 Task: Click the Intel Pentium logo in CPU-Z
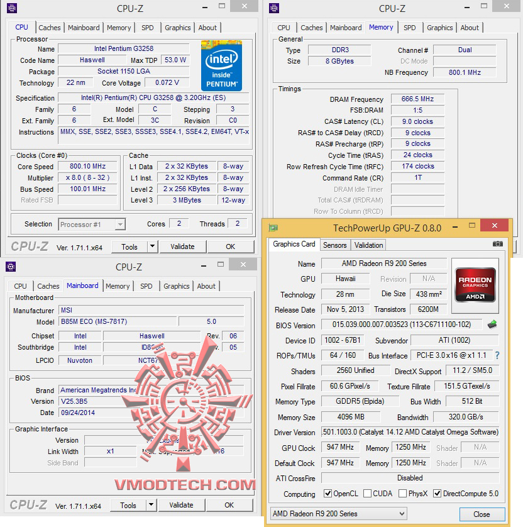click(221, 65)
